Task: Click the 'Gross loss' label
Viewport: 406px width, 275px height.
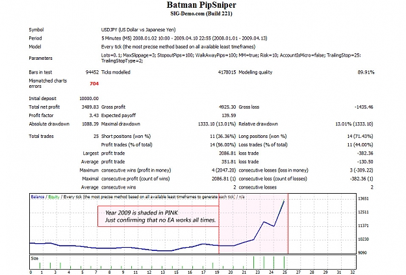Action: pos(249,107)
